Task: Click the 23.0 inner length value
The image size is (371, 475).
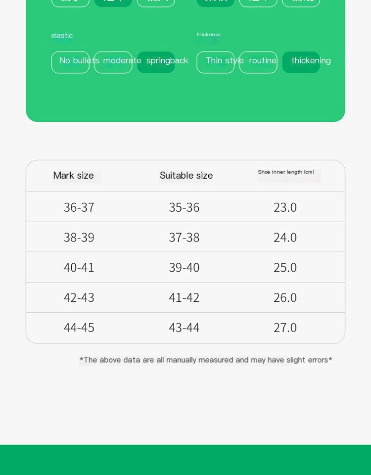Action: 285,207
